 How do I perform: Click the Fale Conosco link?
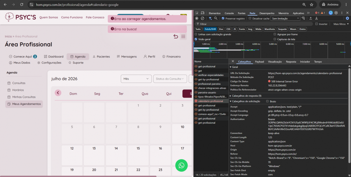point(95,17)
